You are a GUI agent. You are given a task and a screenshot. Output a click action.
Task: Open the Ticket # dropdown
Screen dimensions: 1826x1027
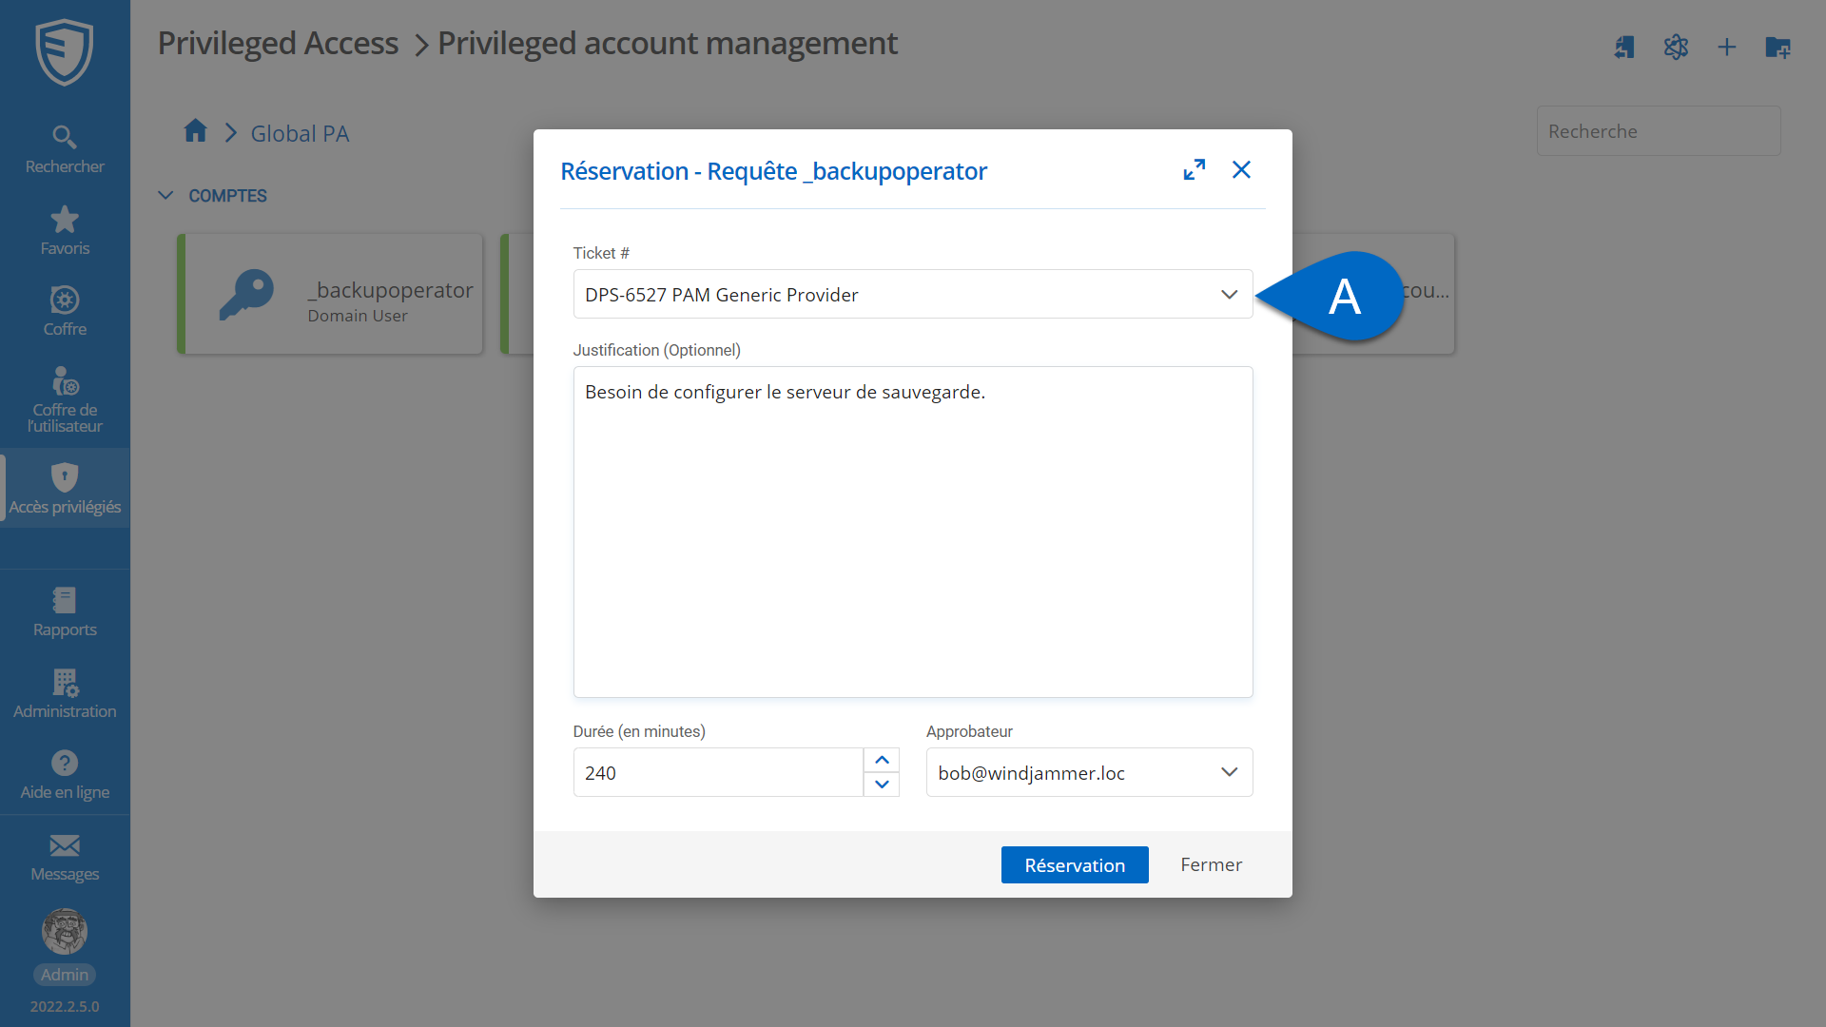(1229, 294)
